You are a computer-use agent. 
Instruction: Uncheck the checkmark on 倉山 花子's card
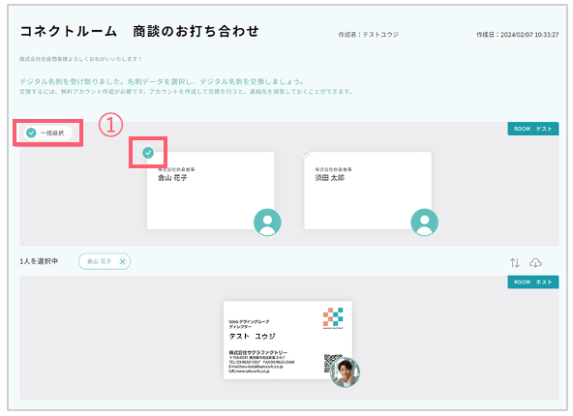click(148, 153)
